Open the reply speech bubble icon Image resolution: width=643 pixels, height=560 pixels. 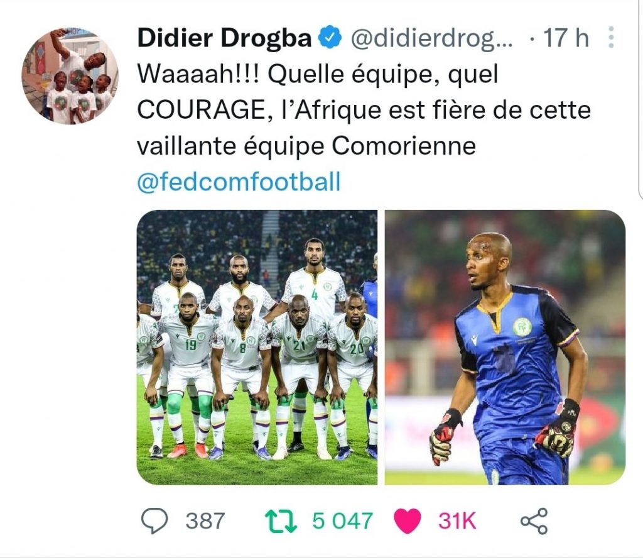[x=154, y=520]
